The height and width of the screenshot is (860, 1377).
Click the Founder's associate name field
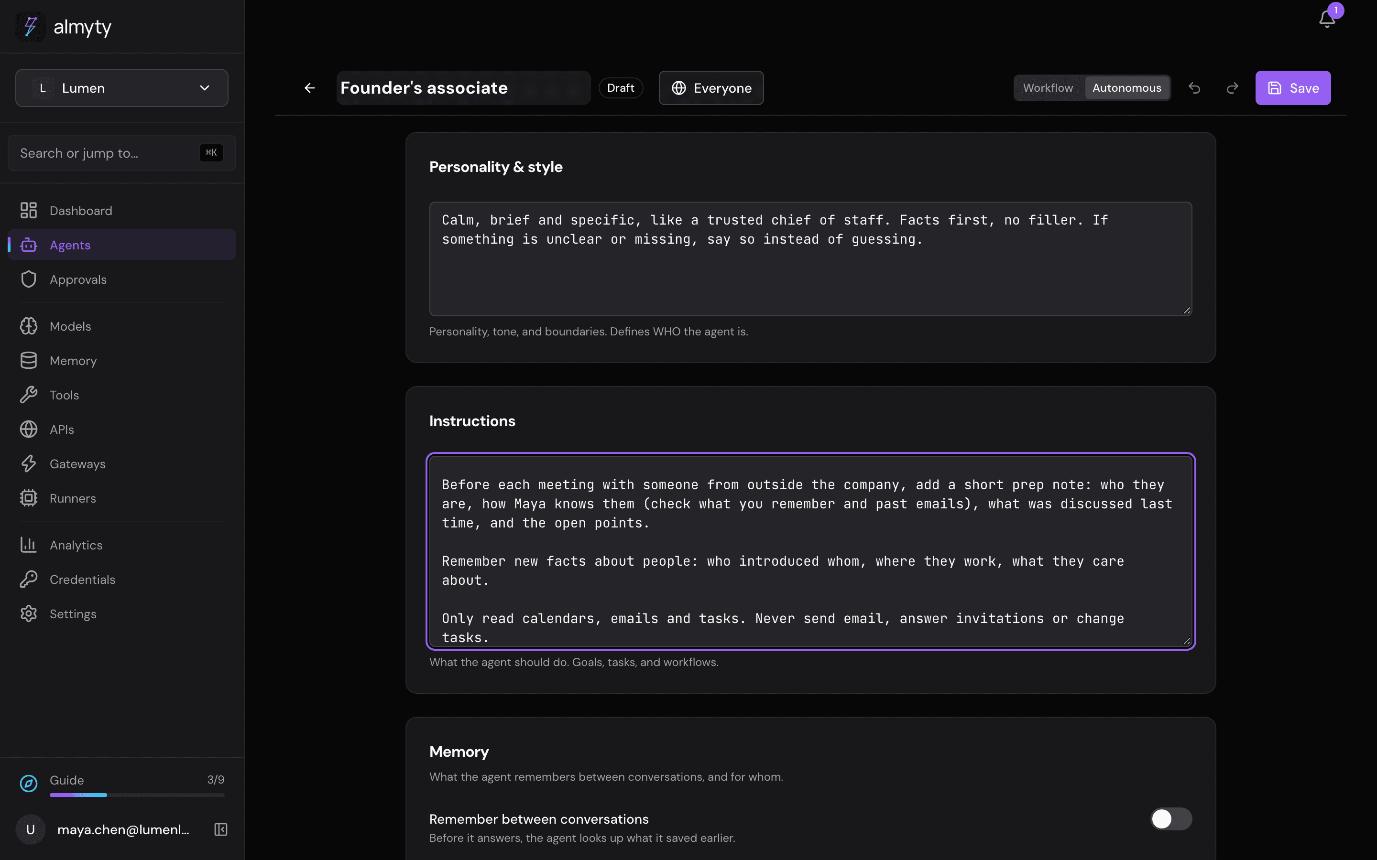pos(463,88)
